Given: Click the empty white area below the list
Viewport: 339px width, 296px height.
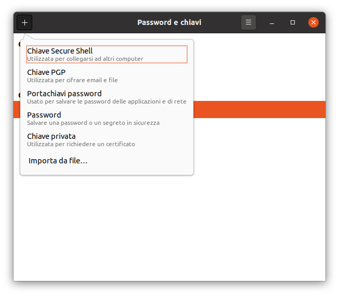Looking at the screenshot, I should [x=169, y=229].
